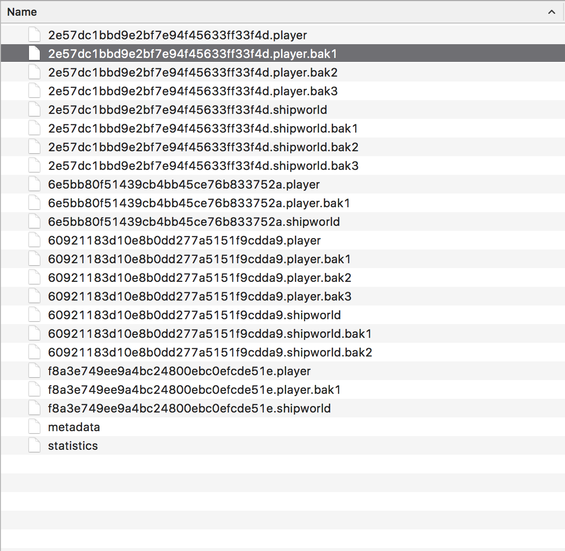565x551 pixels.
Task: Click icon beside 60921183d10e8b0dd277a5151f9cdda9.shipworld
Action: [34, 315]
